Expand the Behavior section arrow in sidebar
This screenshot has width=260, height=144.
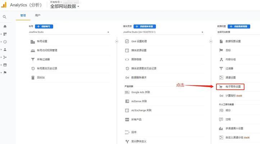point(1,65)
